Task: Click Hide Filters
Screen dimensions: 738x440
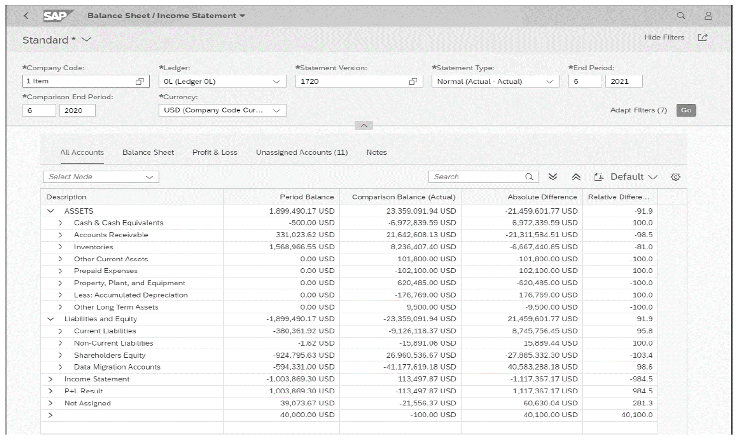Action: pyautogui.click(x=663, y=37)
